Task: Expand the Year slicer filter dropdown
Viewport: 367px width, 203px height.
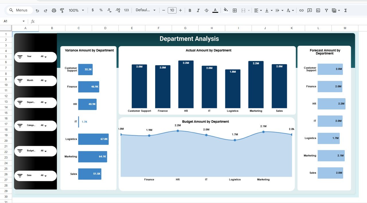Action: pos(45,57)
